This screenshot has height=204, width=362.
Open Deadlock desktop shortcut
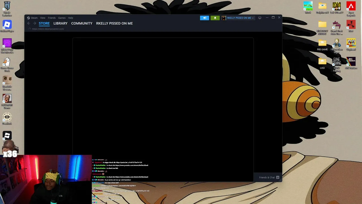click(7, 119)
